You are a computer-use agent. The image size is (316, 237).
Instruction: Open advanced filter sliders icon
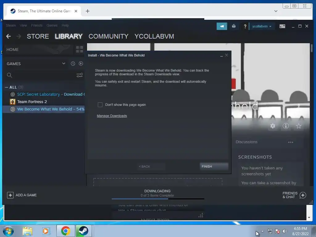(80, 75)
